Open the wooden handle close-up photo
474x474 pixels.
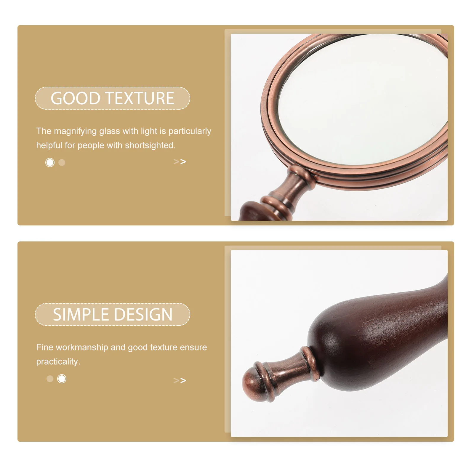click(339, 343)
